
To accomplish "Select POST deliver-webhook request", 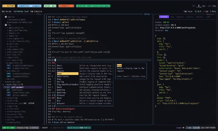I will [17, 95].
